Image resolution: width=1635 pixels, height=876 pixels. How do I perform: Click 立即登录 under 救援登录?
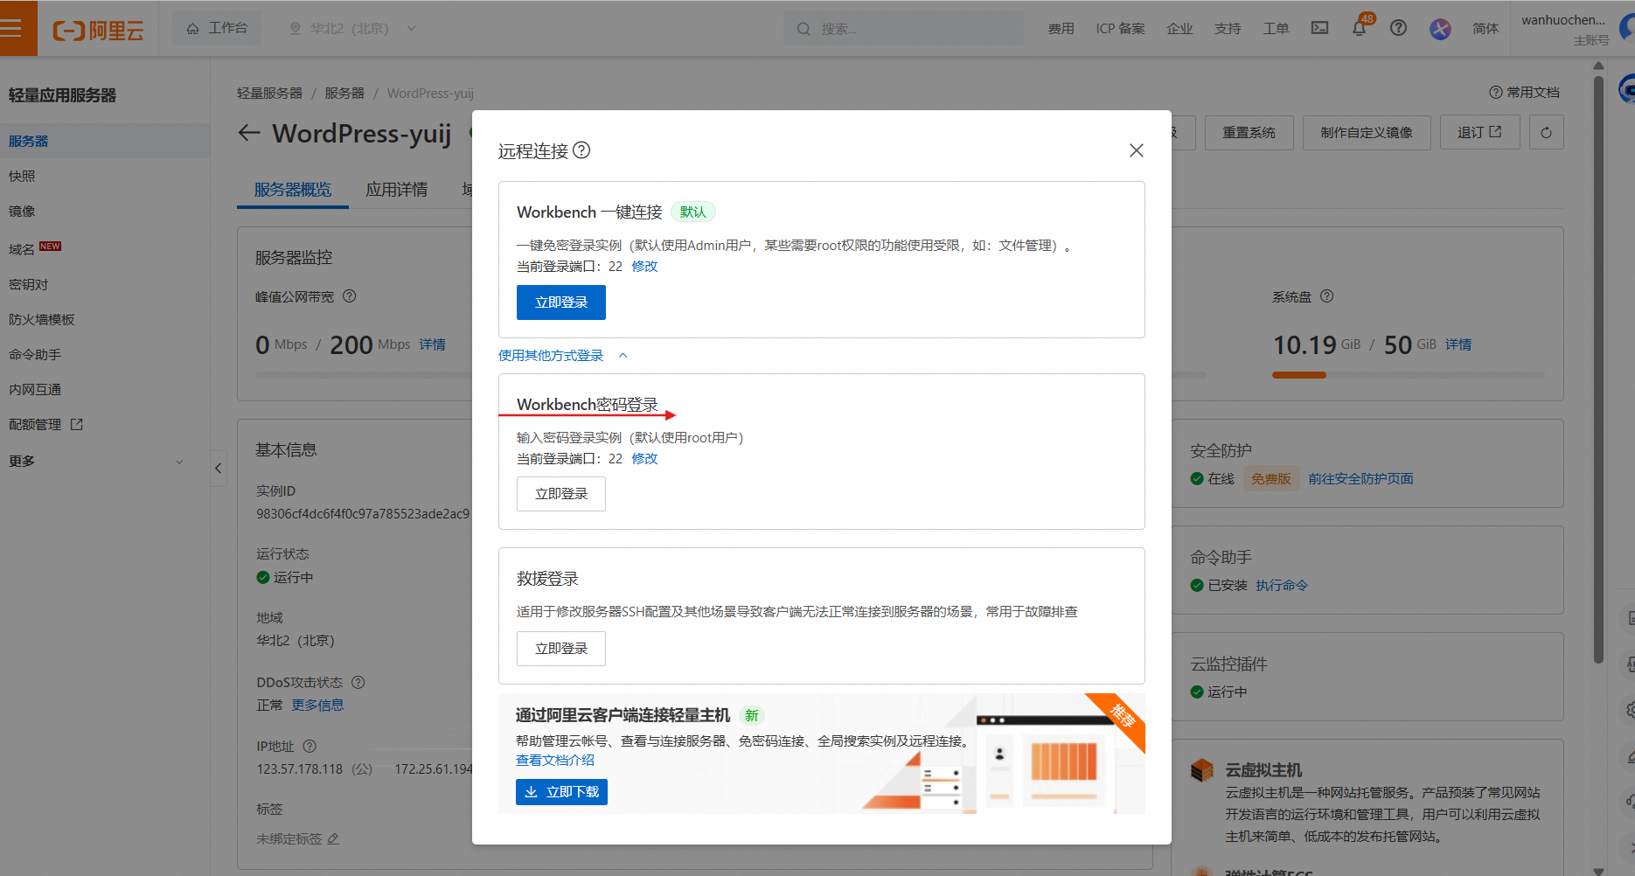[561, 649]
